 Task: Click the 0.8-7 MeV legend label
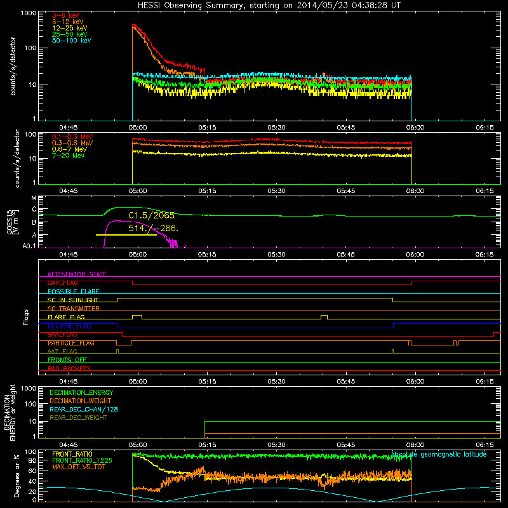69,149
